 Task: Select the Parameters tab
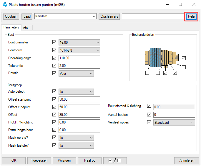11,27
